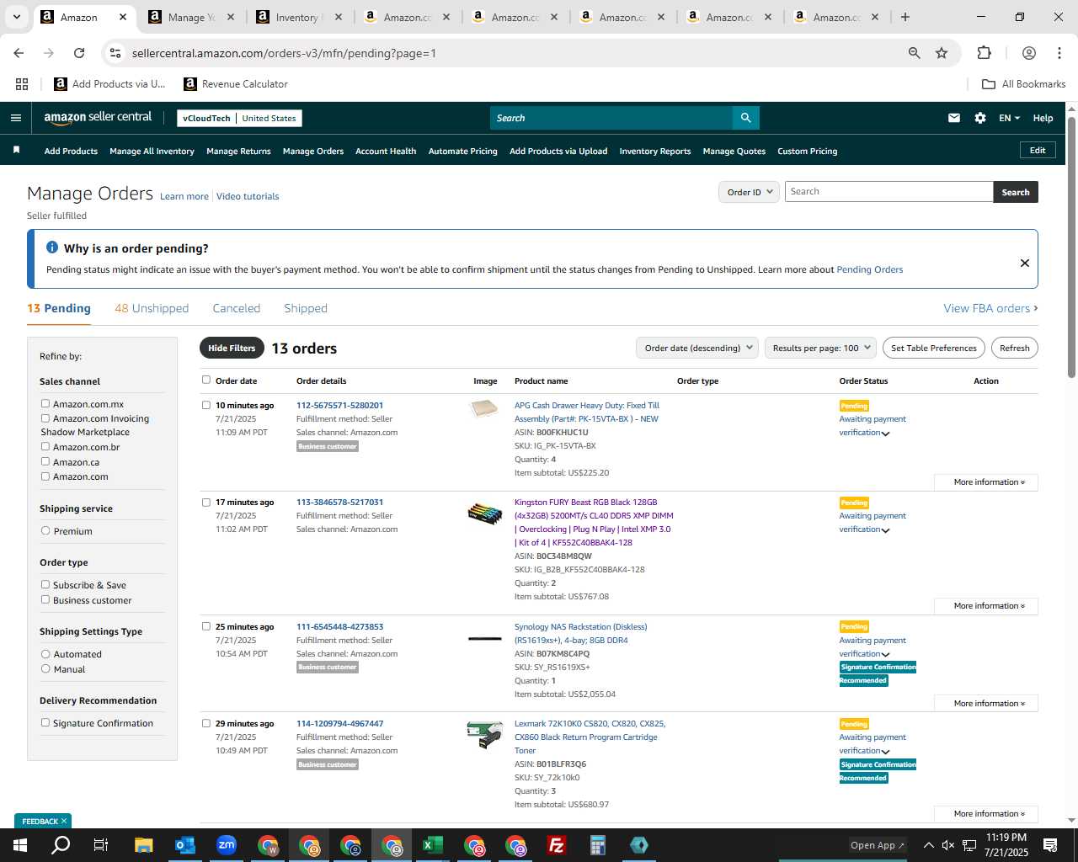Viewport: 1078px width, 862px height.
Task: Check the Business customer order type
Action: (x=45, y=600)
